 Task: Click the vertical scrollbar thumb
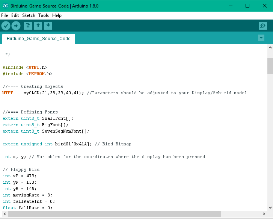[x=270, y=66]
